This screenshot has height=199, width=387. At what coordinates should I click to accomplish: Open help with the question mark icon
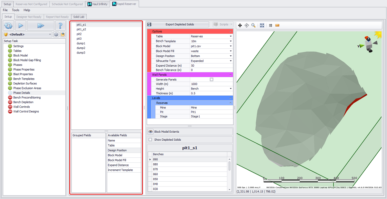pyautogui.click(x=60, y=25)
